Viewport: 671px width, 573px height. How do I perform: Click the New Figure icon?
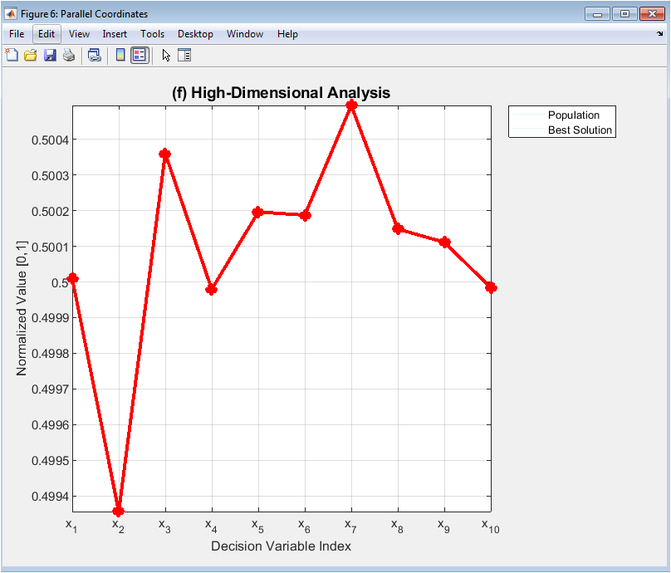(x=12, y=56)
